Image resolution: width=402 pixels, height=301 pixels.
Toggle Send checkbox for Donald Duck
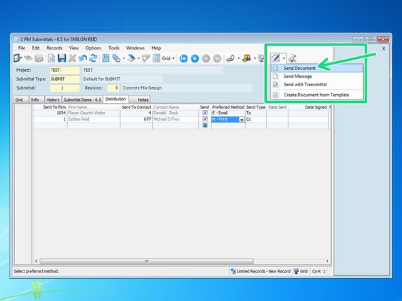click(205, 113)
